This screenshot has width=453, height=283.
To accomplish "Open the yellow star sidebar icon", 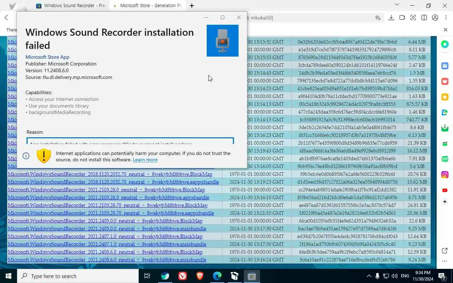I will pos(445,97).
